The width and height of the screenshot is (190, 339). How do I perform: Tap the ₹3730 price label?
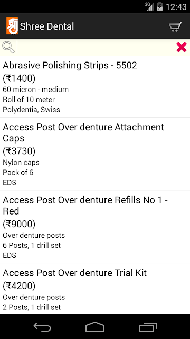click(19, 151)
